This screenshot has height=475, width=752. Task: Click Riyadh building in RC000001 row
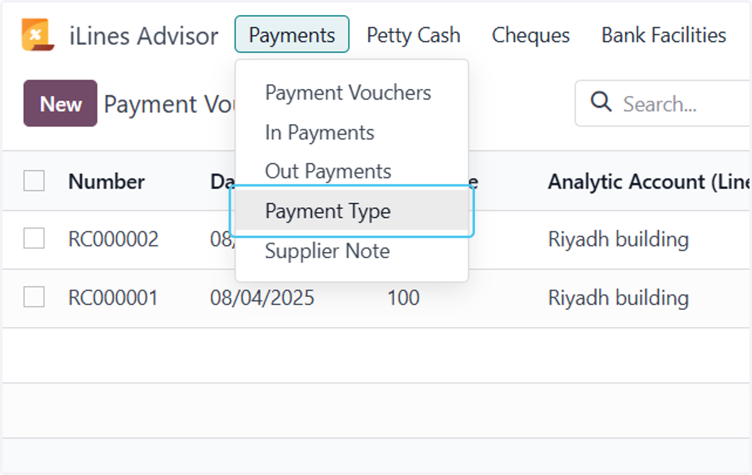(618, 298)
